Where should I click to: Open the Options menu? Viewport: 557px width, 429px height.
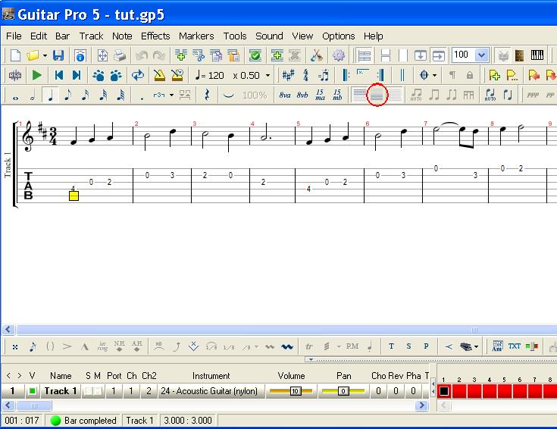click(x=338, y=36)
